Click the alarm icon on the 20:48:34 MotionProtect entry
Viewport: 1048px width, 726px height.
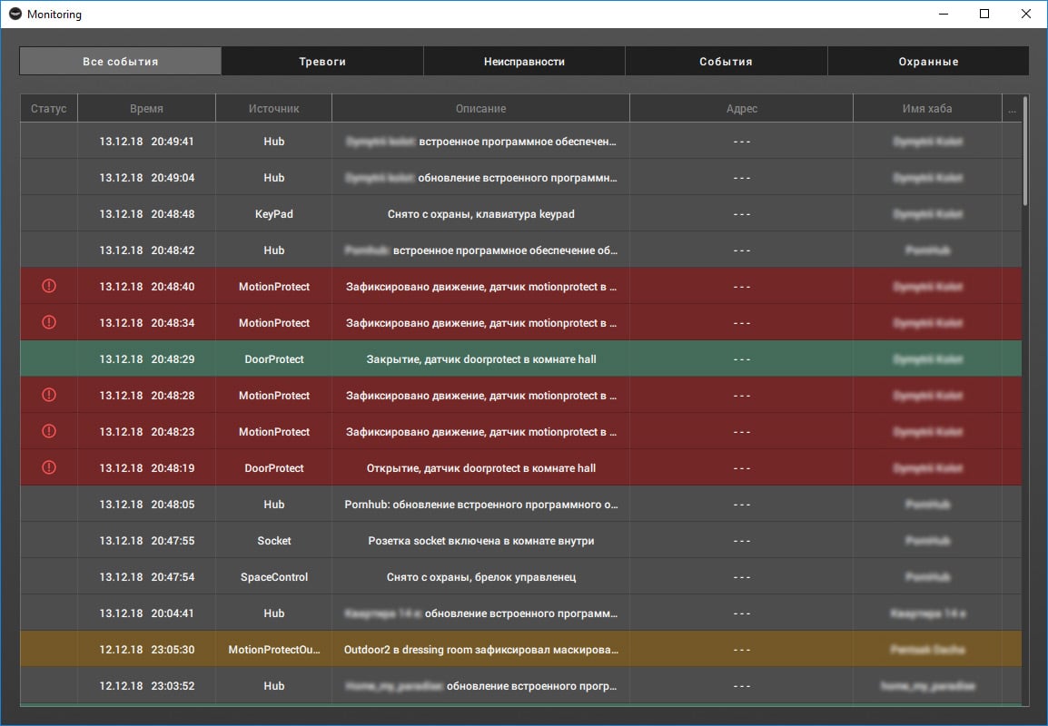[x=48, y=322]
